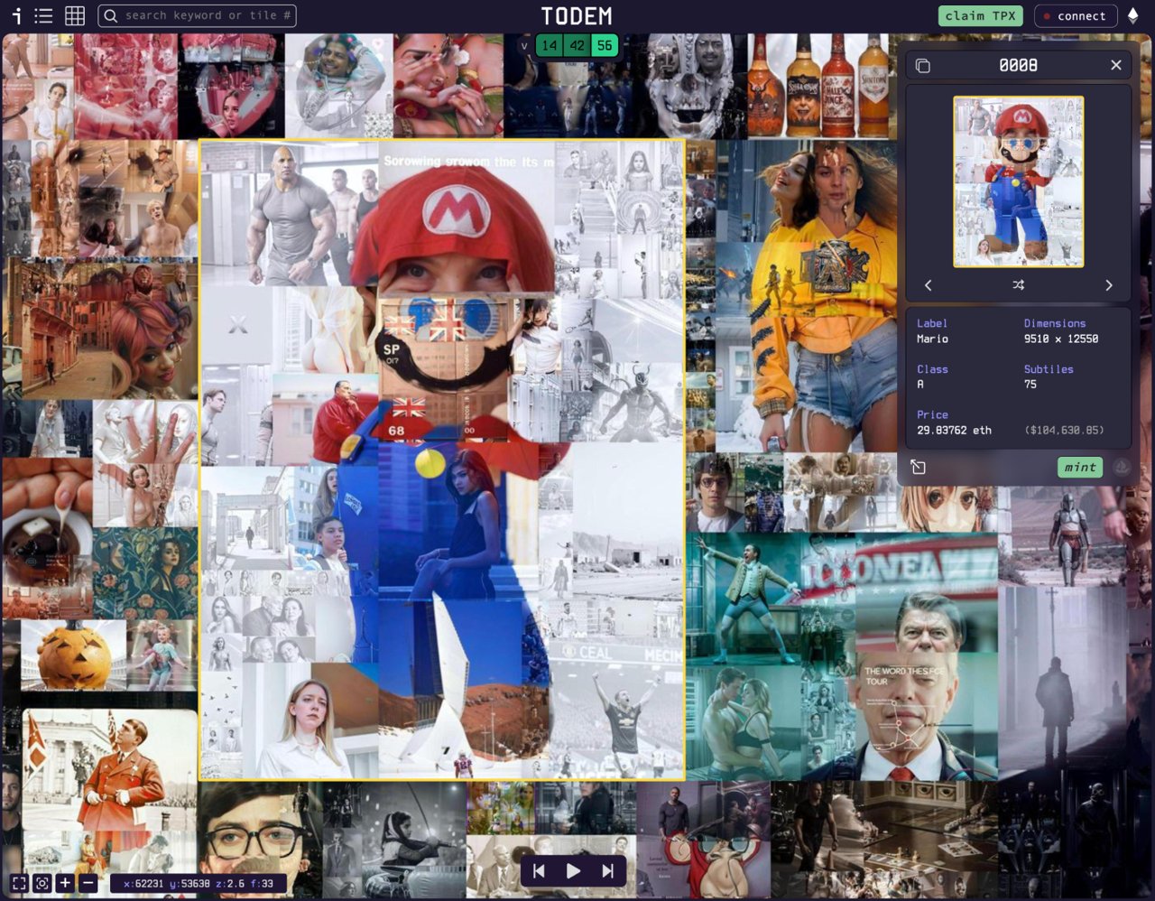Click the recenter view icon

[x=42, y=883]
